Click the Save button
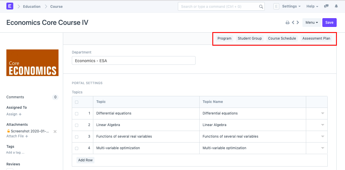The image size is (345, 170). 329,23
